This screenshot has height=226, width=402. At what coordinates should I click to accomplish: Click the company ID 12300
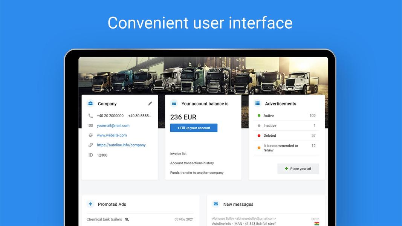coord(102,155)
